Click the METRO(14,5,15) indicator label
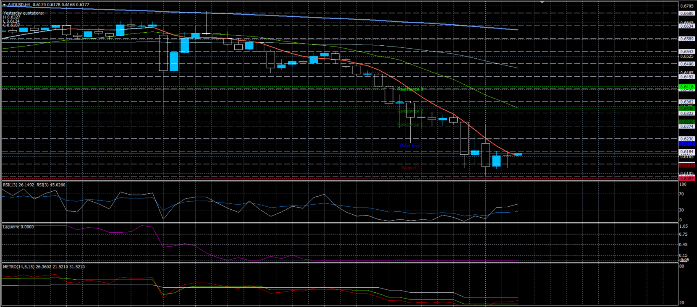697x307 pixels. 44,267
